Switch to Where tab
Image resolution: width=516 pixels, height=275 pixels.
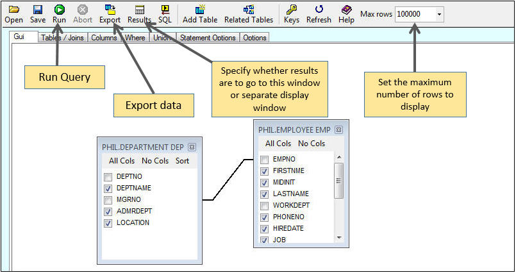tap(135, 37)
